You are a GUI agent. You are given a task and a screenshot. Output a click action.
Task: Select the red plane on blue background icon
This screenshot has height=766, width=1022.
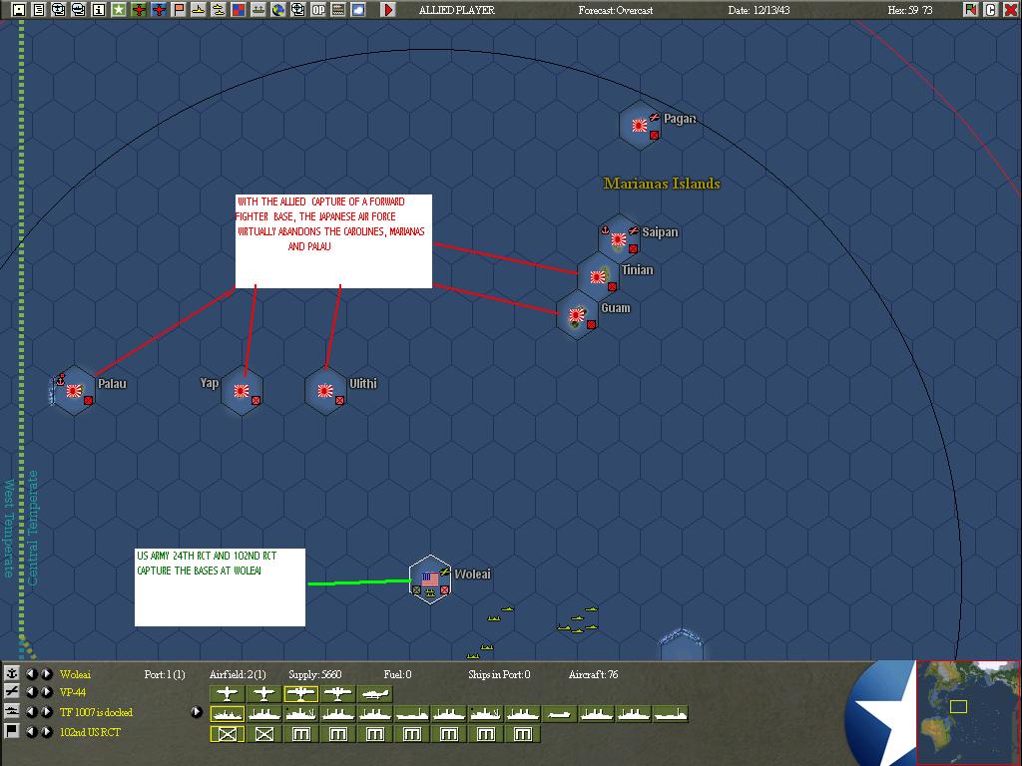coord(159,10)
